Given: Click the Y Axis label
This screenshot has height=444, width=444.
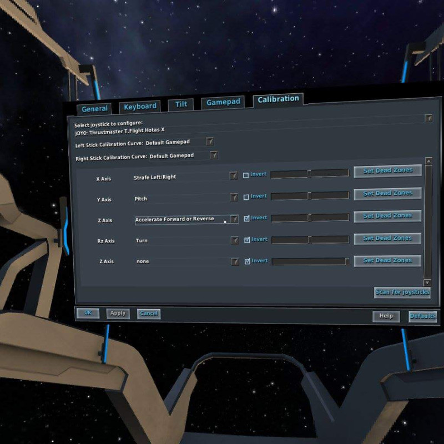Looking at the screenshot, I should [x=104, y=200].
